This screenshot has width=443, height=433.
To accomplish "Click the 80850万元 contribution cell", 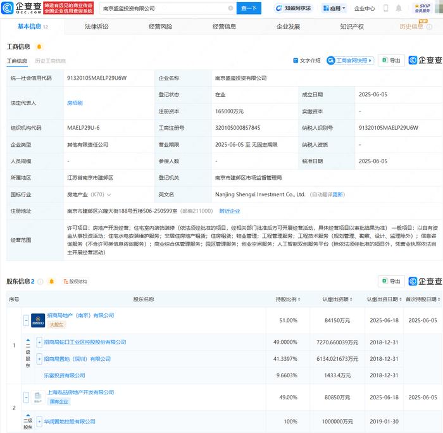I will (x=337, y=398).
